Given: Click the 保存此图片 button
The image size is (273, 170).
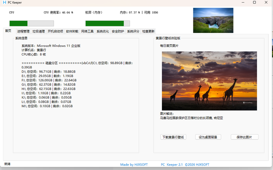Looking at the screenshot, I should tap(245, 137).
